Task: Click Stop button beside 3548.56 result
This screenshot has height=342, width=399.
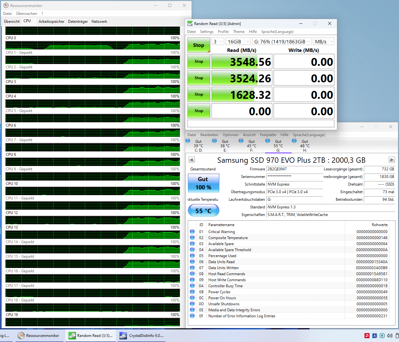Action: 199,61
